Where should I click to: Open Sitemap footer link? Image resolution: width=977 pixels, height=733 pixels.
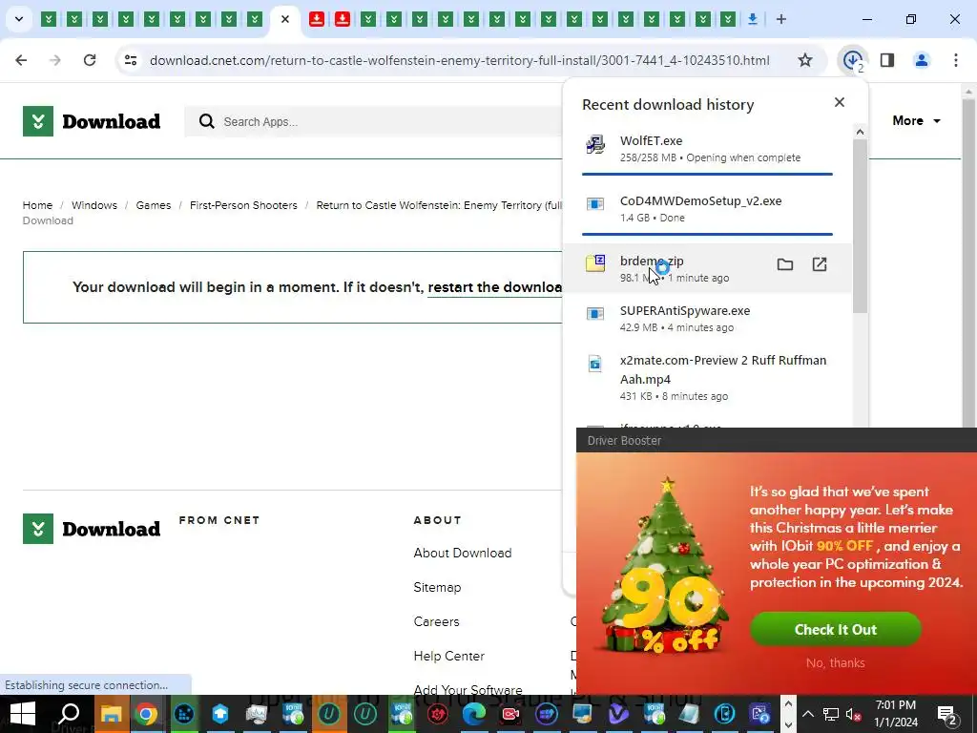437,587
